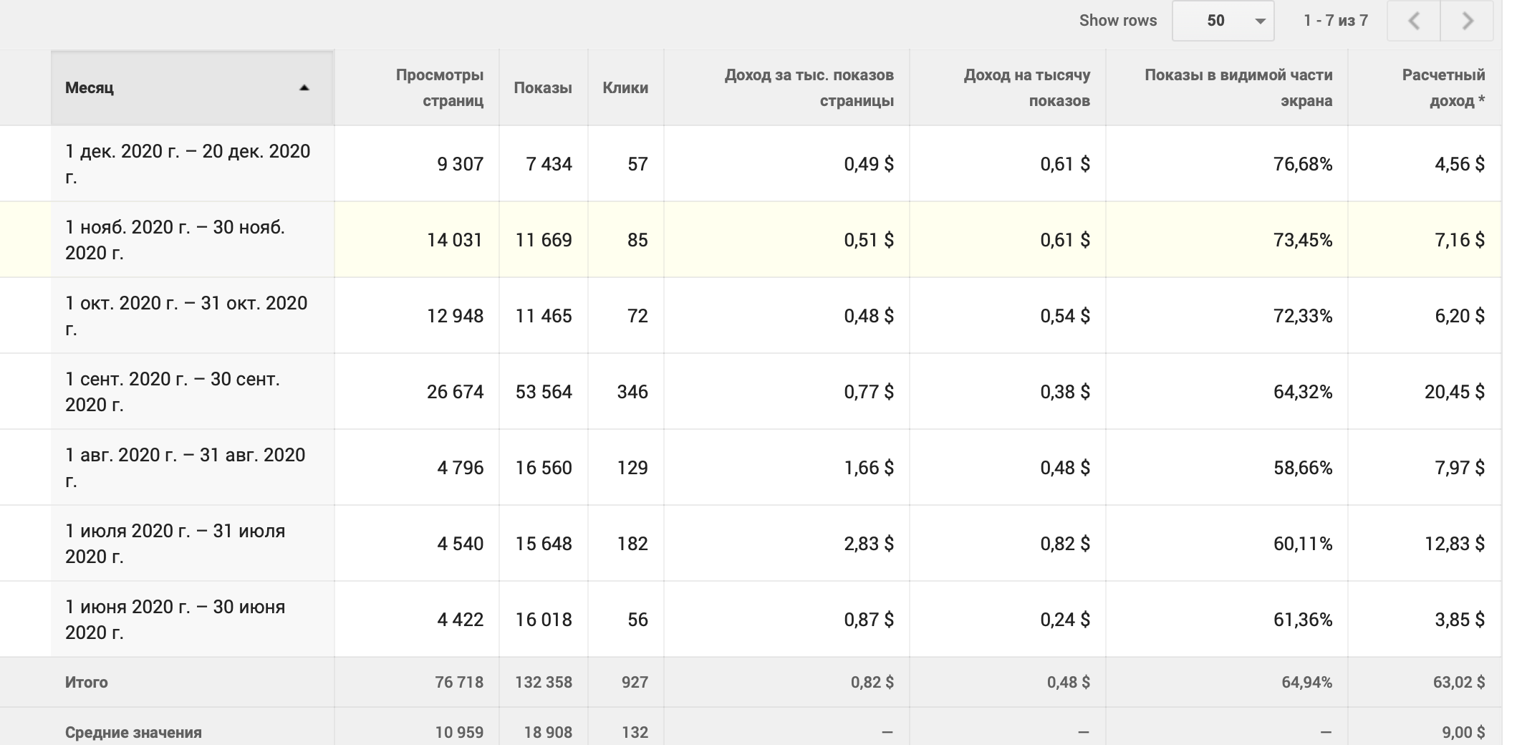
Task: Select the September 2020 row
Action: pos(173,392)
